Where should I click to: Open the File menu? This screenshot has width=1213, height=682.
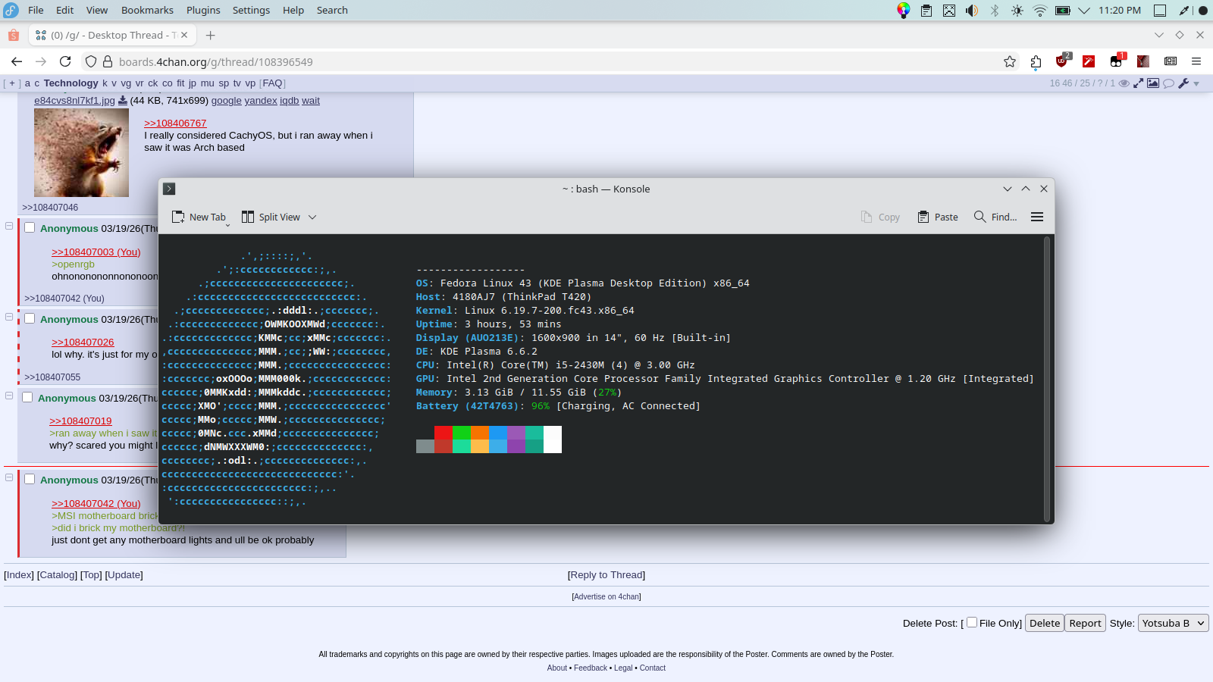tap(36, 10)
